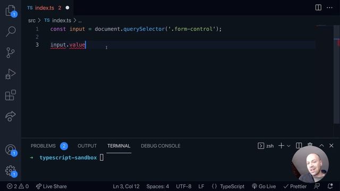The image size is (340, 191).
Task: Open editor More Actions ellipsis menu
Action: coord(329,7)
